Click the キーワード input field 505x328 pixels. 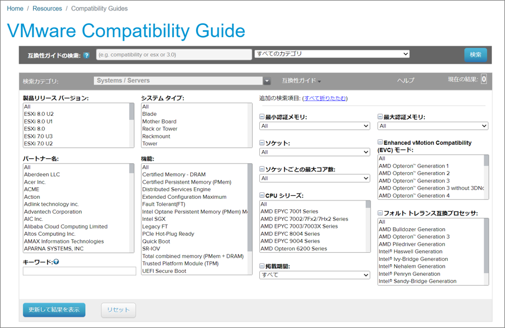[x=79, y=271]
